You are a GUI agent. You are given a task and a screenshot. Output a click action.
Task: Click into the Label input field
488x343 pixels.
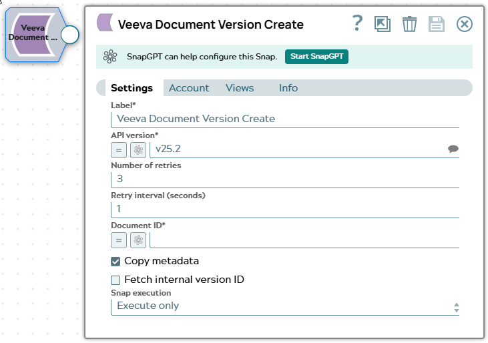[285, 119]
